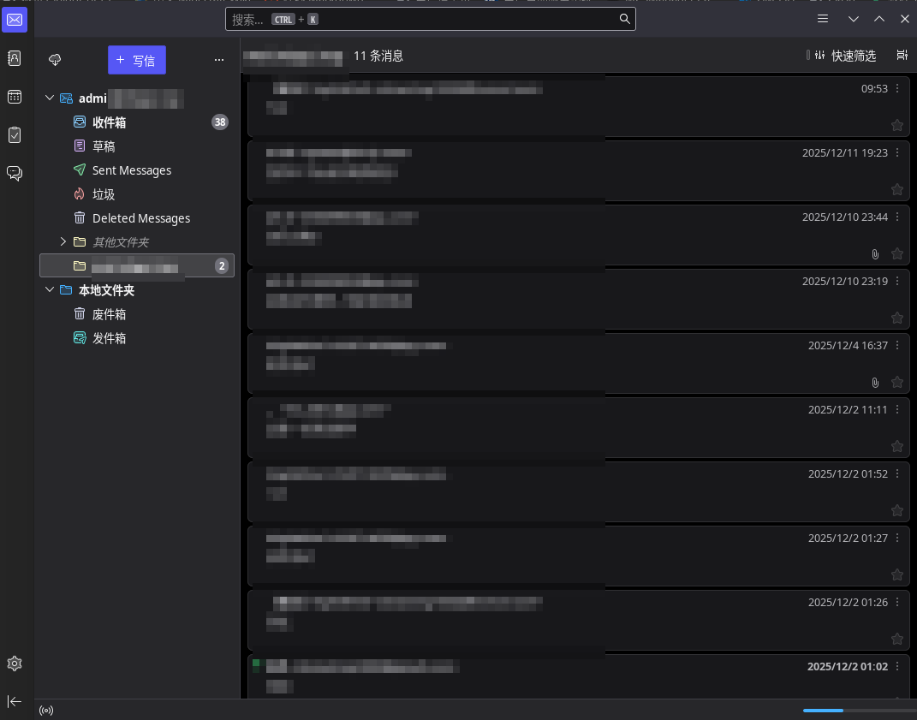Click the get messages cloud icon
Viewport: 917px width, 720px height.
point(55,60)
